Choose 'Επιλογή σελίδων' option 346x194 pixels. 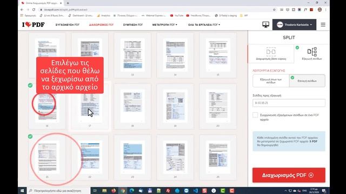[x=307, y=81]
